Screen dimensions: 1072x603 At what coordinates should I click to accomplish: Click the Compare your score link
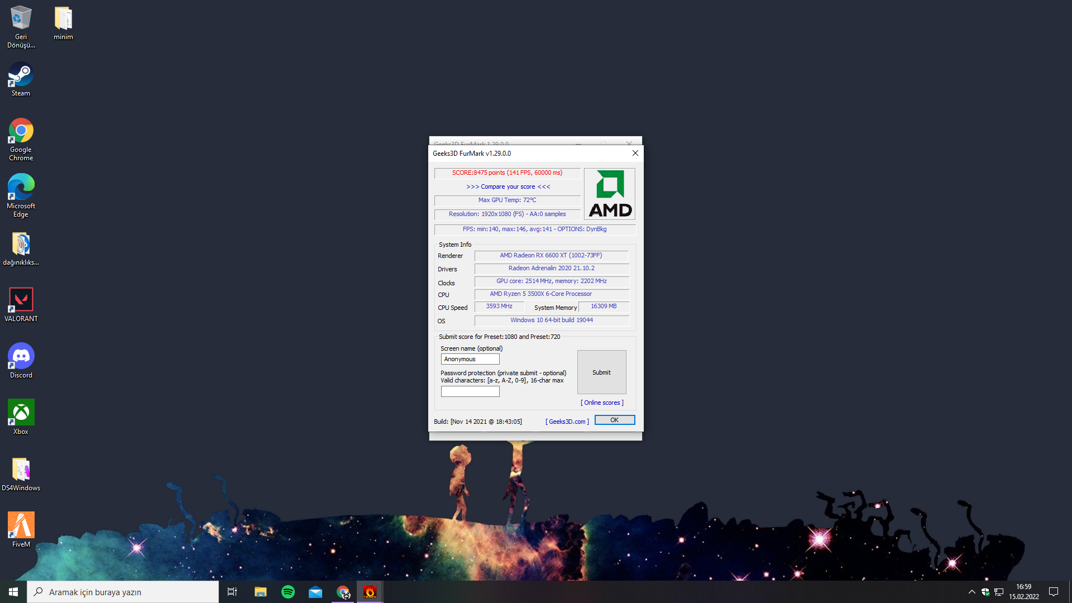[x=508, y=186]
